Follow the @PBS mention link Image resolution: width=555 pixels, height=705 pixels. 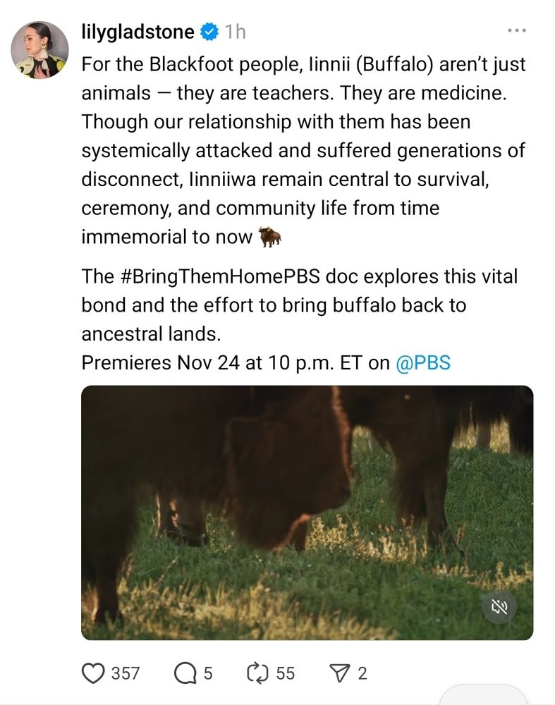[x=422, y=362]
